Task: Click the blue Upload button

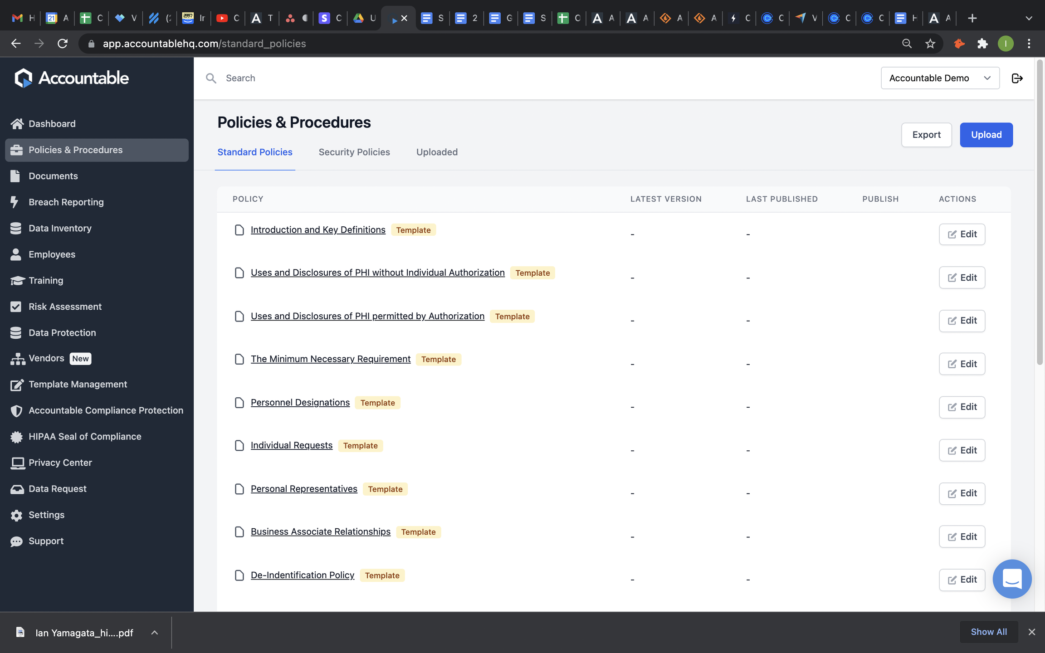Action: coord(986,135)
